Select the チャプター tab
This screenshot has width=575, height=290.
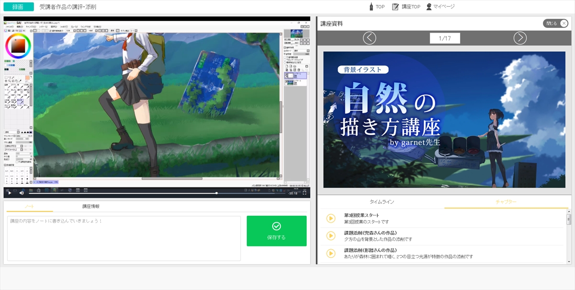[506, 202]
